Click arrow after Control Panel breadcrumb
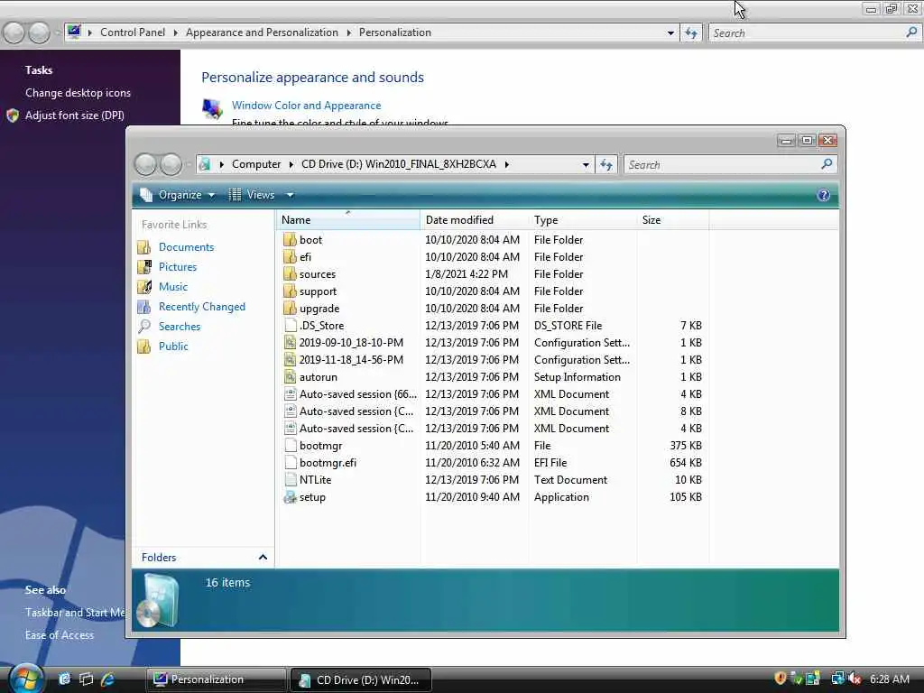924x693 pixels. click(176, 32)
